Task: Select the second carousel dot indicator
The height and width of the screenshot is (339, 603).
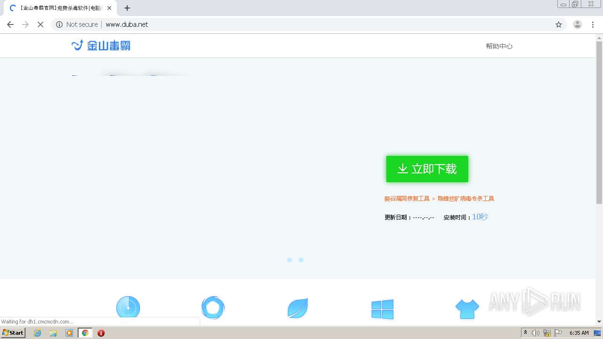Action: coord(301,260)
